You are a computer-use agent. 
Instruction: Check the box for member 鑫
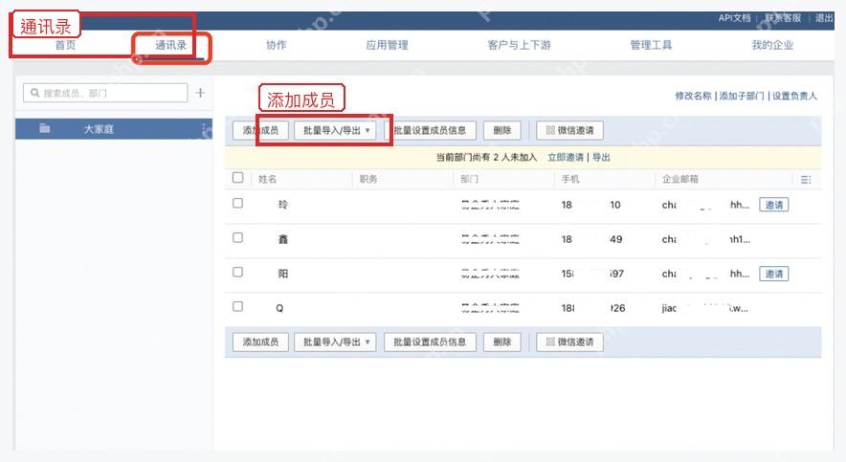click(237, 238)
